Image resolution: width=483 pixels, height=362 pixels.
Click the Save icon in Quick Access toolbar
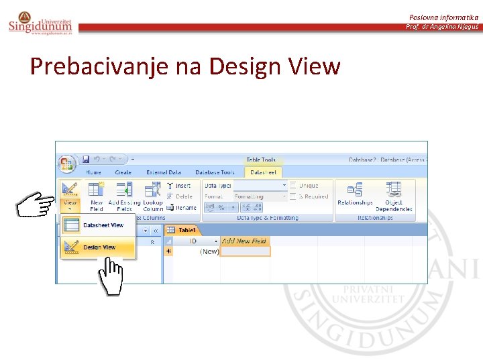pyautogui.click(x=86, y=159)
